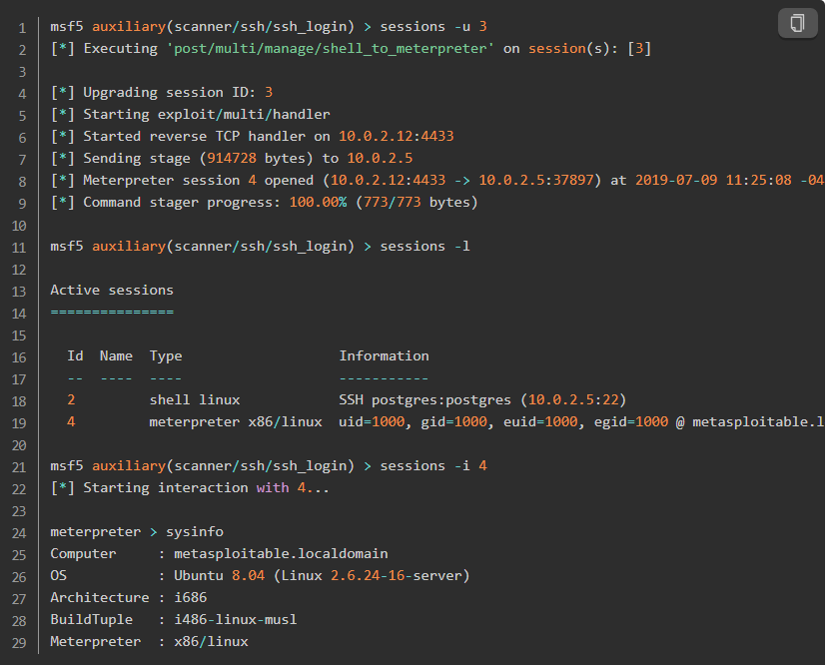Click 'SSH postgres:postgres' information text
Screen dimensions: 840x665
(x=424, y=400)
